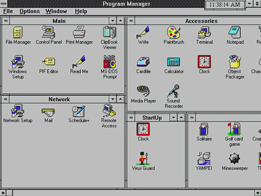Screen dimensions: 261x196
Task: Click the right arrow of horizontal scrollbar
Action: (258, 193)
